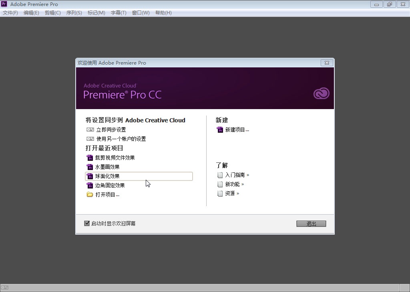This screenshot has height=292, width=410.
Task: Open recent project 裁剪视频文件效果
Action: click(115, 158)
